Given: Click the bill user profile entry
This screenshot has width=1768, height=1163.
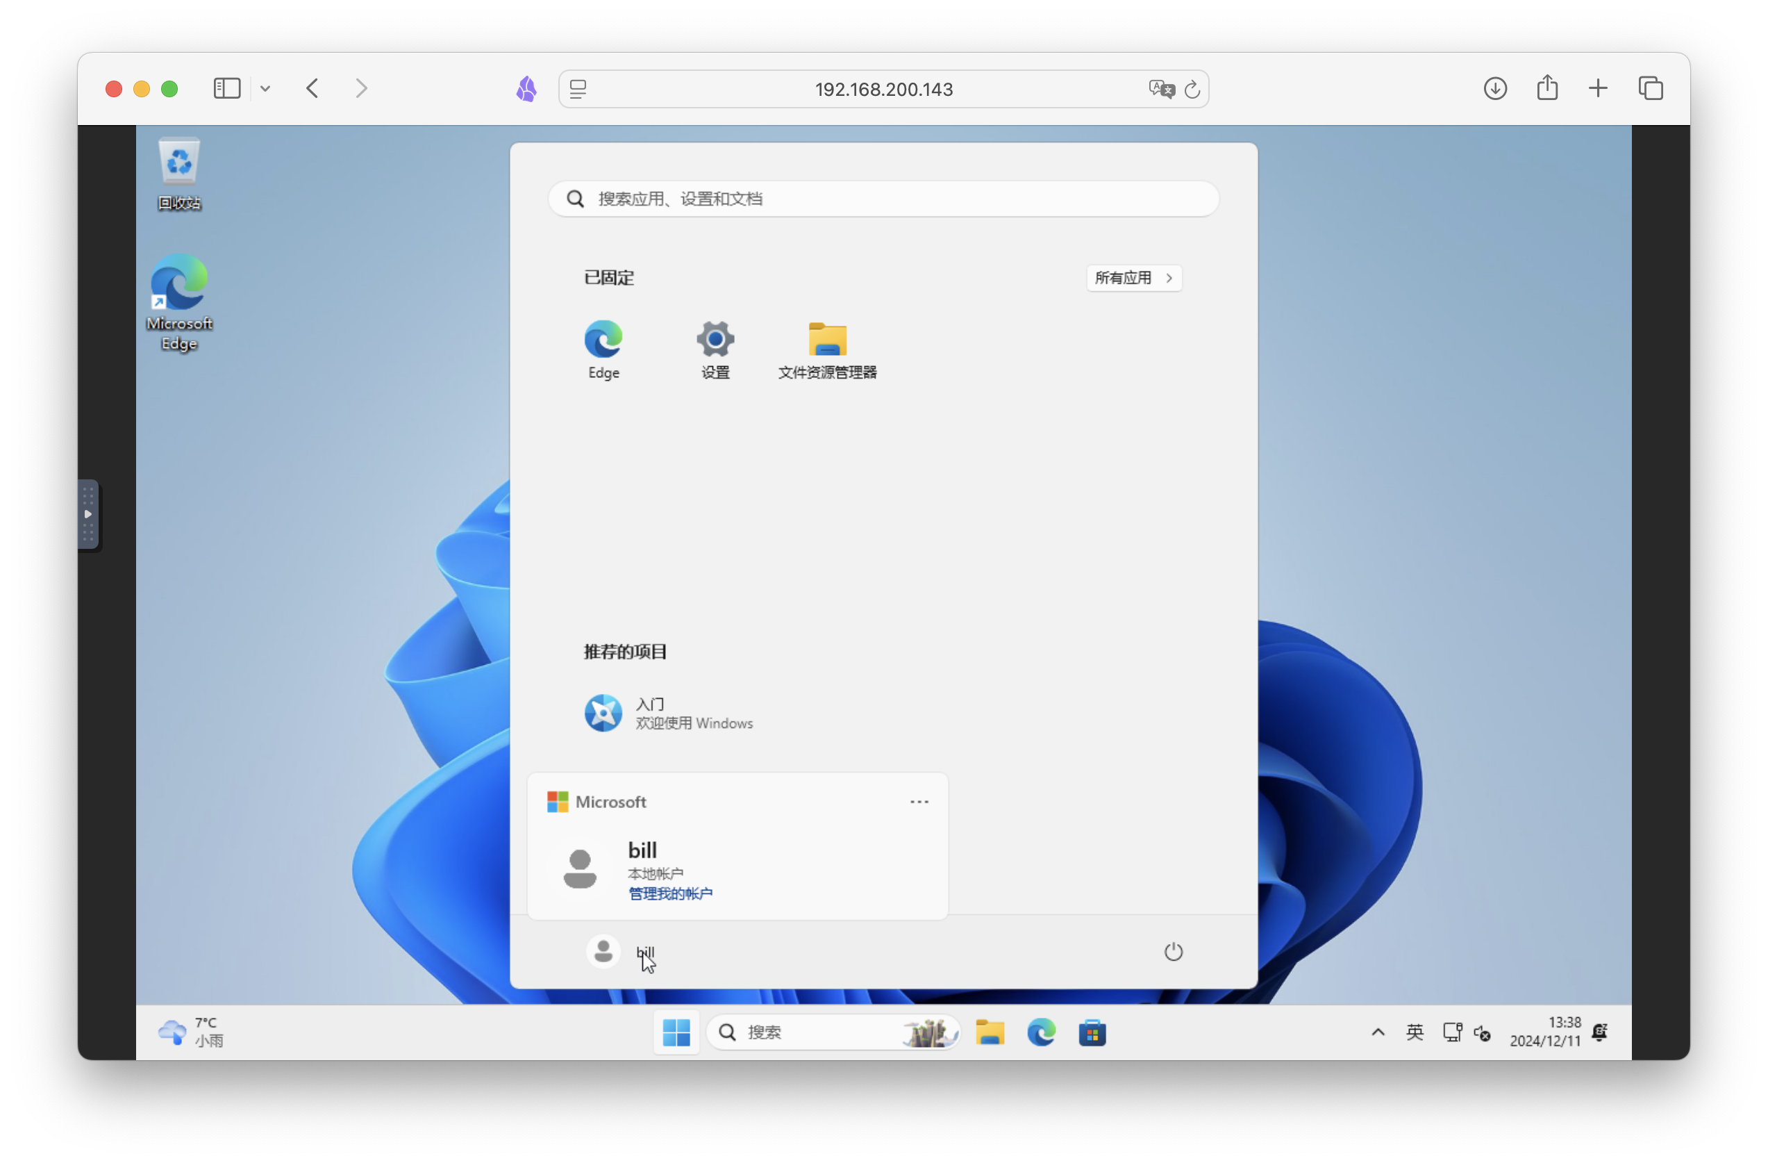Looking at the screenshot, I should click(x=621, y=952).
